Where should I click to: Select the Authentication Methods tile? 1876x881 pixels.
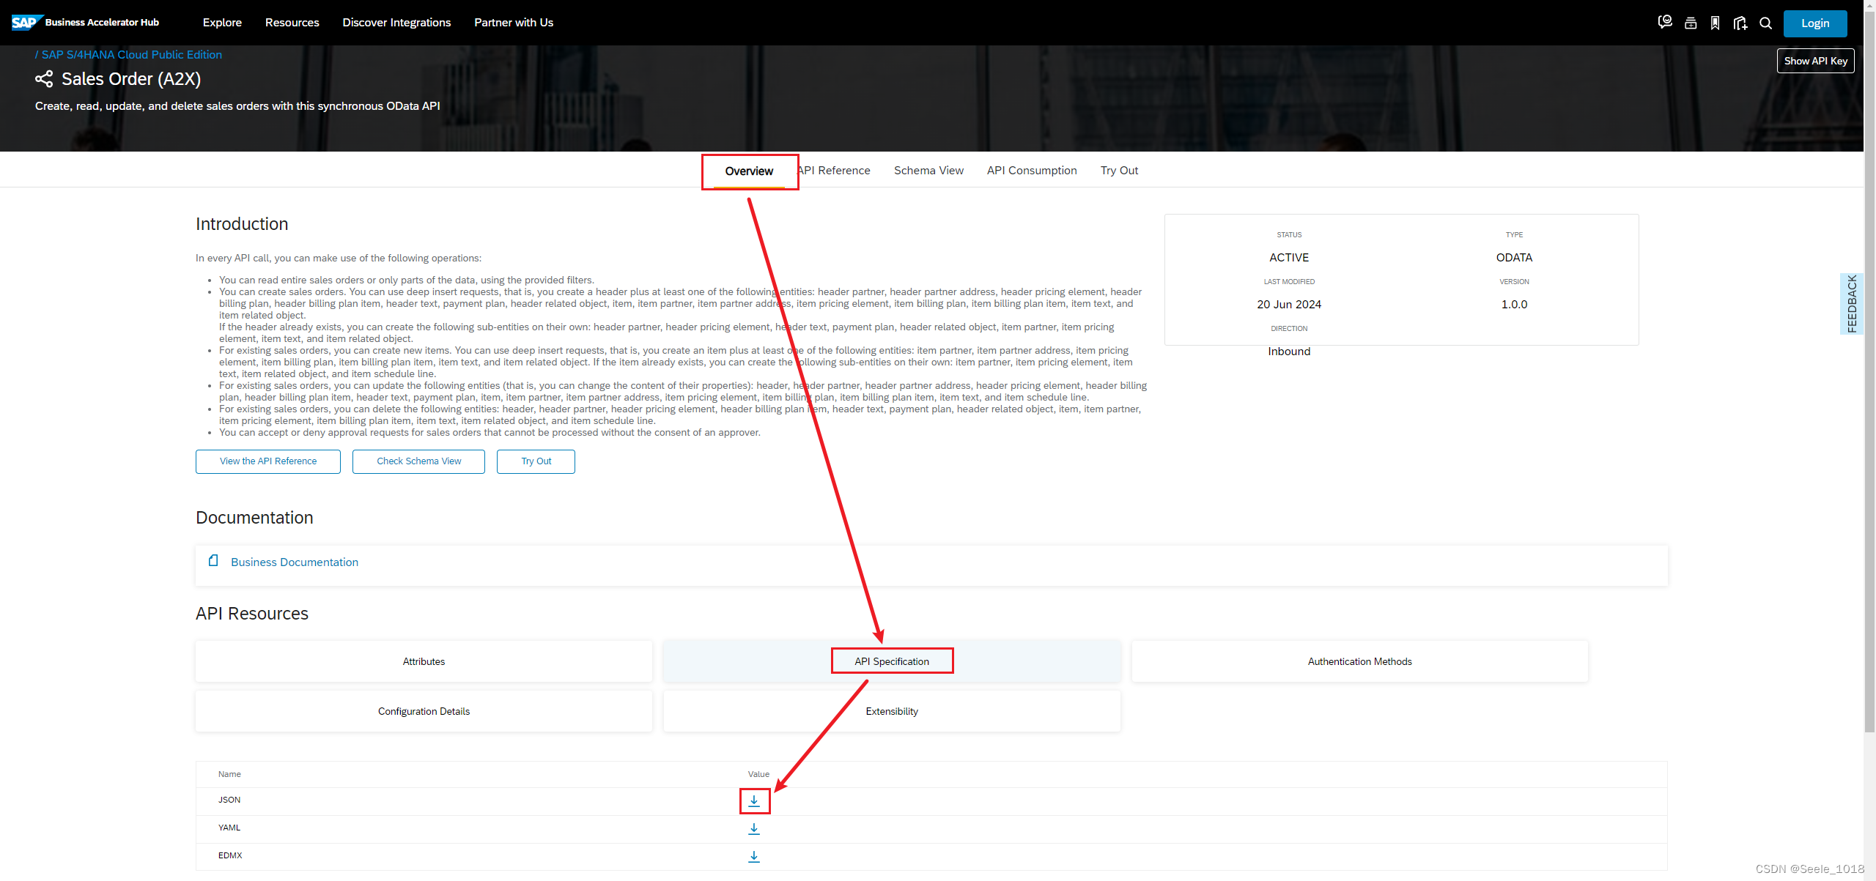1359,661
